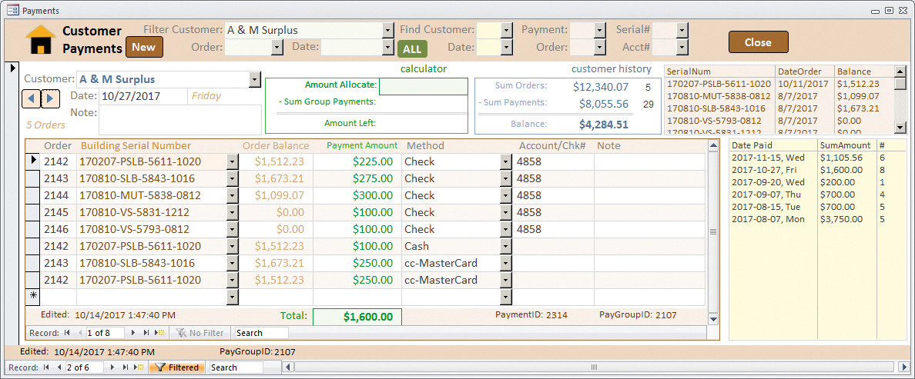Click the record number box '1 of 8'
This screenshot has width=915, height=379.
point(105,333)
